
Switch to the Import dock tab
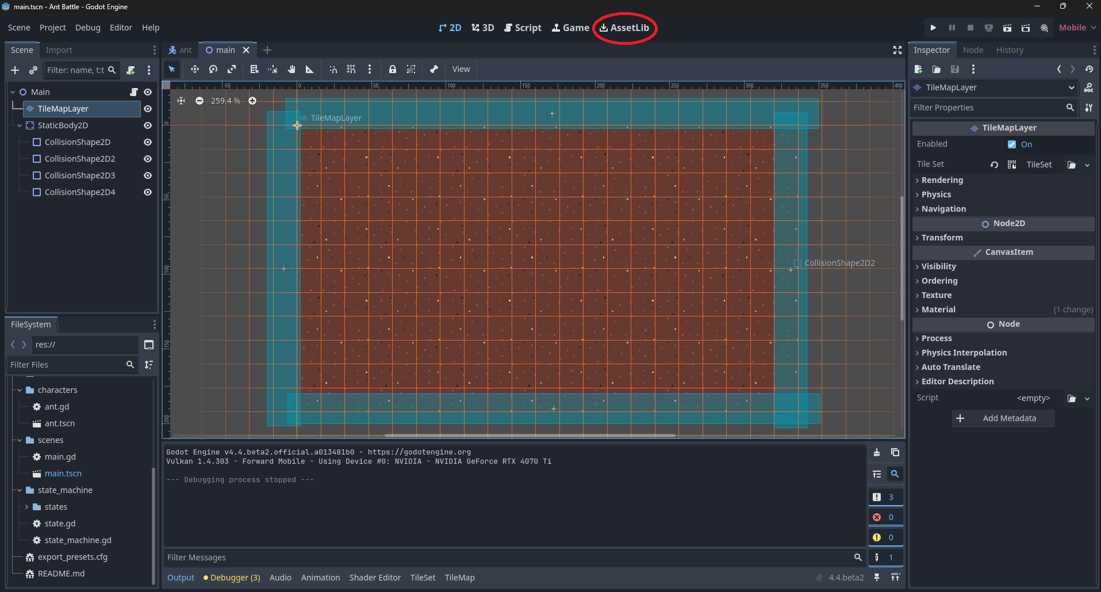pos(59,50)
